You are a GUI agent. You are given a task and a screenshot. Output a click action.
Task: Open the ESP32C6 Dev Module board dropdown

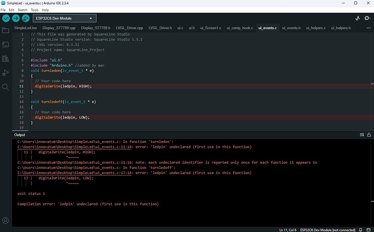[x=64, y=18]
